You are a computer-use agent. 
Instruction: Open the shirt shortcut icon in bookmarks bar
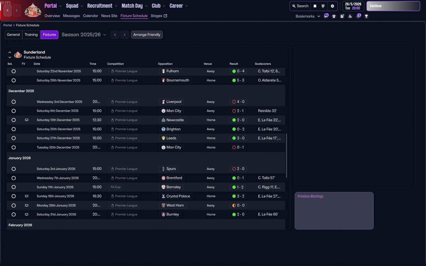[x=334, y=16]
